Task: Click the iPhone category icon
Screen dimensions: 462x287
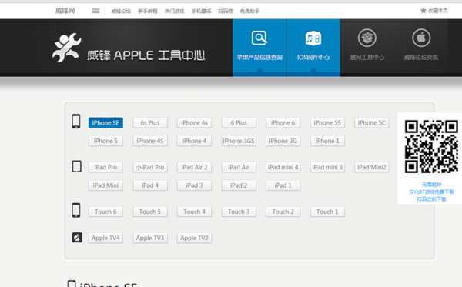Action: pyautogui.click(x=76, y=121)
